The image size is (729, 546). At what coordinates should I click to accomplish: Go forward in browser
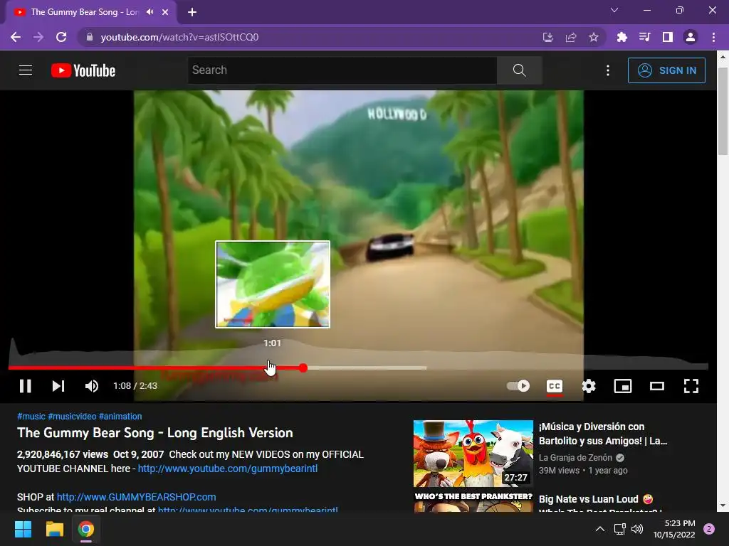tap(38, 37)
